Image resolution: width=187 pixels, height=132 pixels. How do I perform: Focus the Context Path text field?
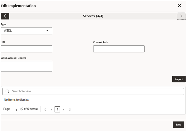tap(119, 49)
